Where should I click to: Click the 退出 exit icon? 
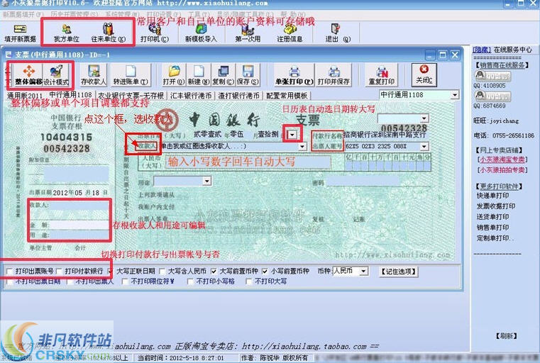337,33
